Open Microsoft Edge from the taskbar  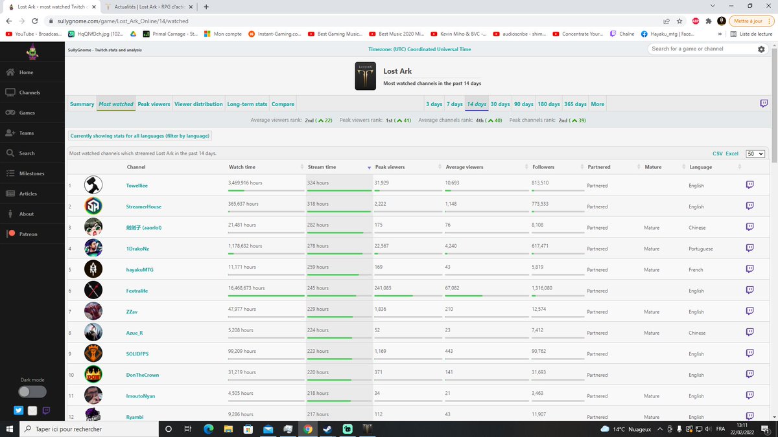click(209, 429)
